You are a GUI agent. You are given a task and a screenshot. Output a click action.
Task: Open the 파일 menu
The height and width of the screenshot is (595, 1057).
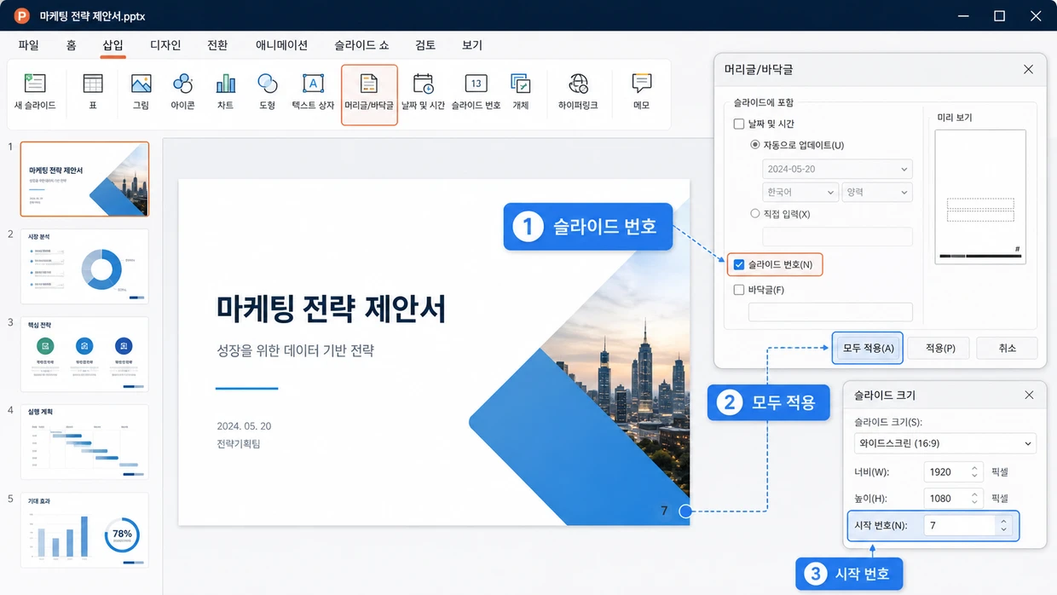pyautogui.click(x=28, y=45)
